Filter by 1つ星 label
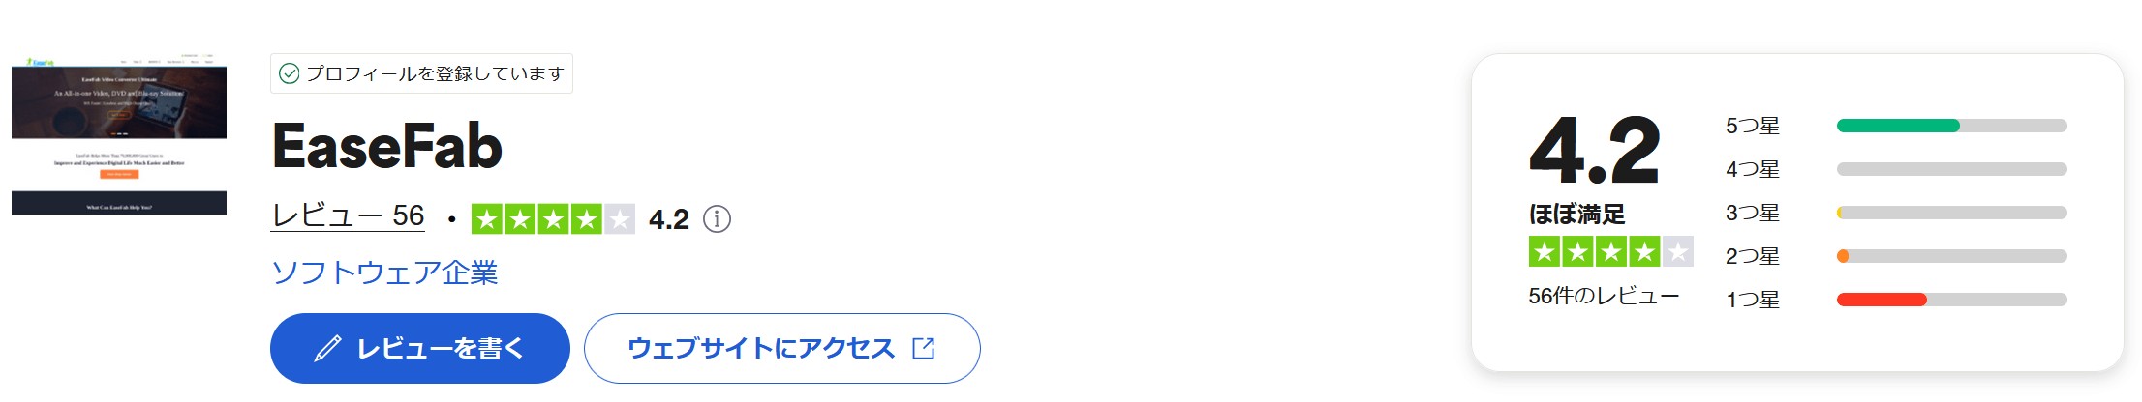This screenshot has width=2142, height=402. coord(1753,300)
